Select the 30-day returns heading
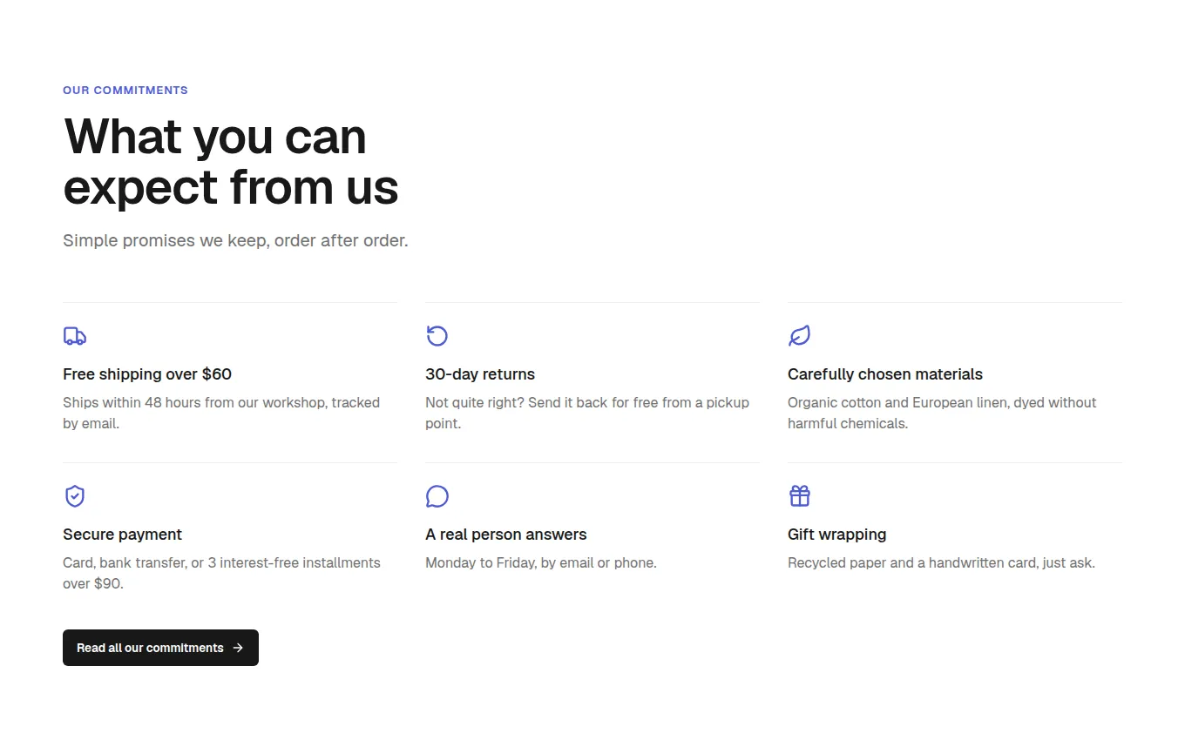Viewport: 1185px width, 740px height. point(480,374)
